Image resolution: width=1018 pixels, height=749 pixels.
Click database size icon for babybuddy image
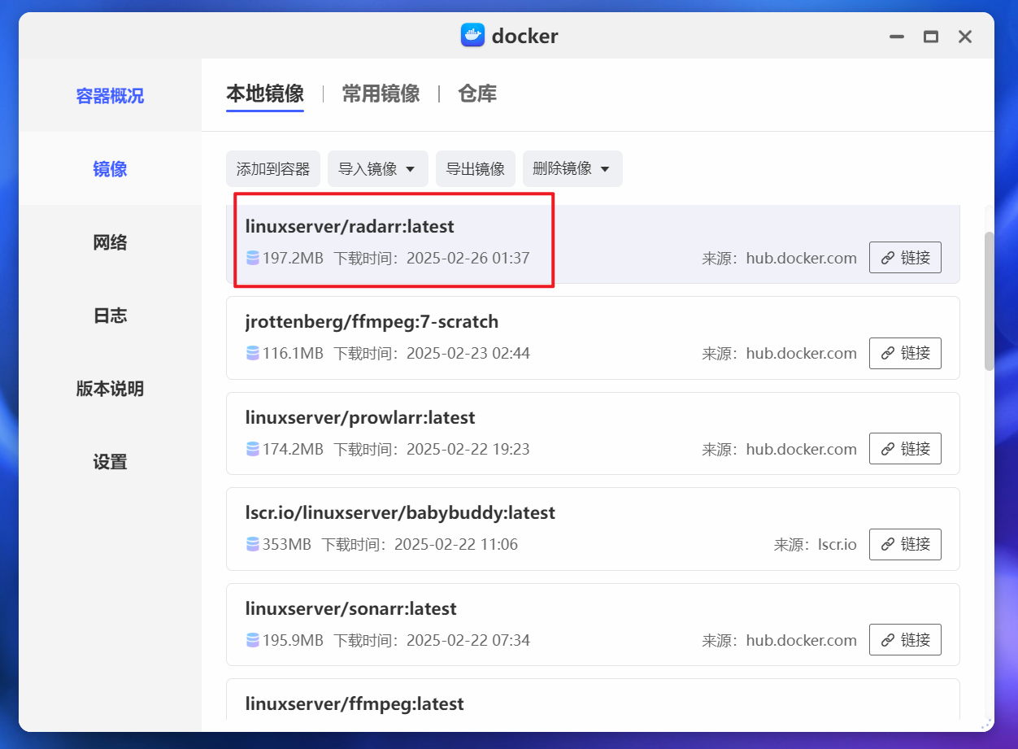coord(253,544)
